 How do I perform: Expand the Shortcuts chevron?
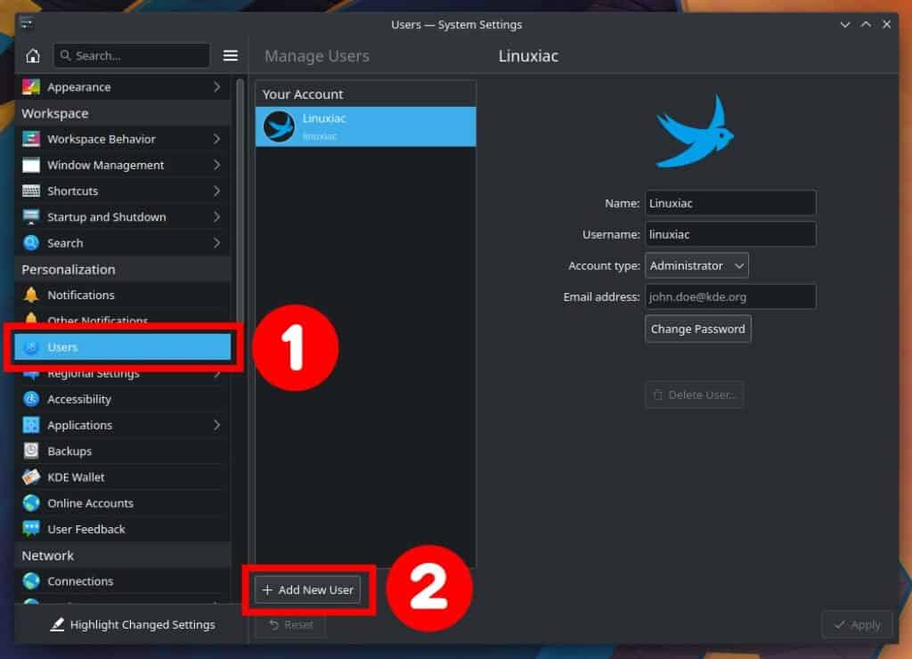pos(217,191)
